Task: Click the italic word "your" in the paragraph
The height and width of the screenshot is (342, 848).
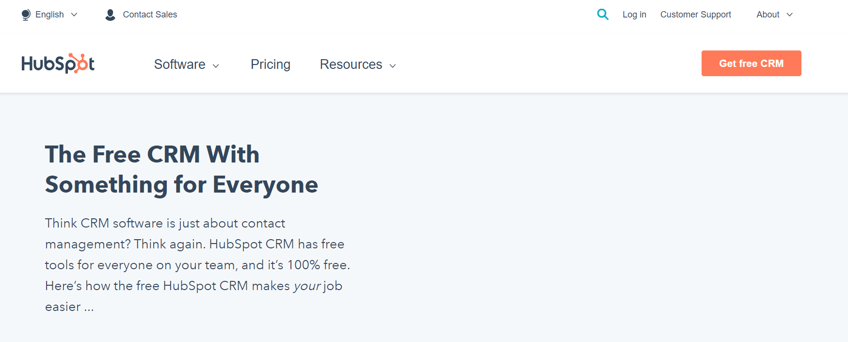Action: click(x=307, y=286)
